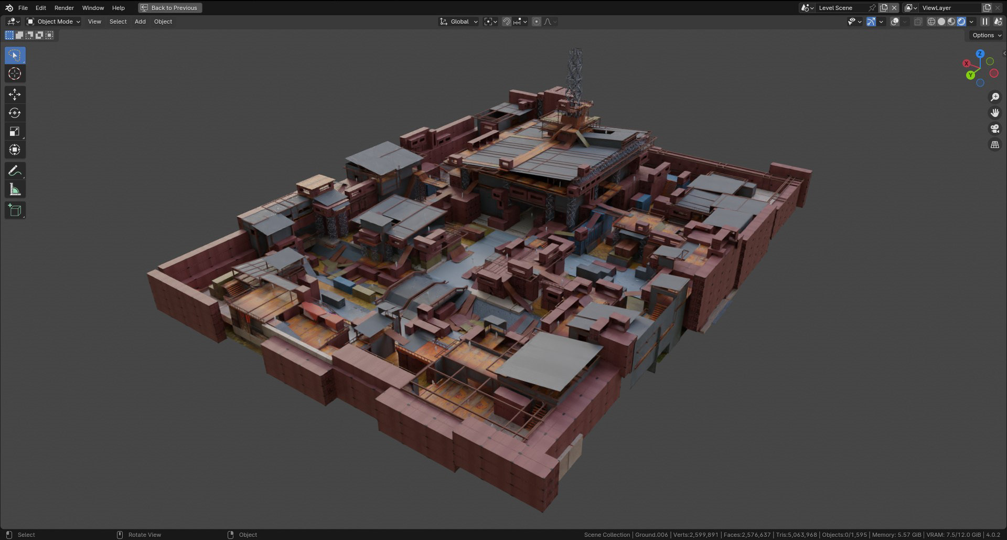Click the blue Z axis gizmo

[x=980, y=54]
